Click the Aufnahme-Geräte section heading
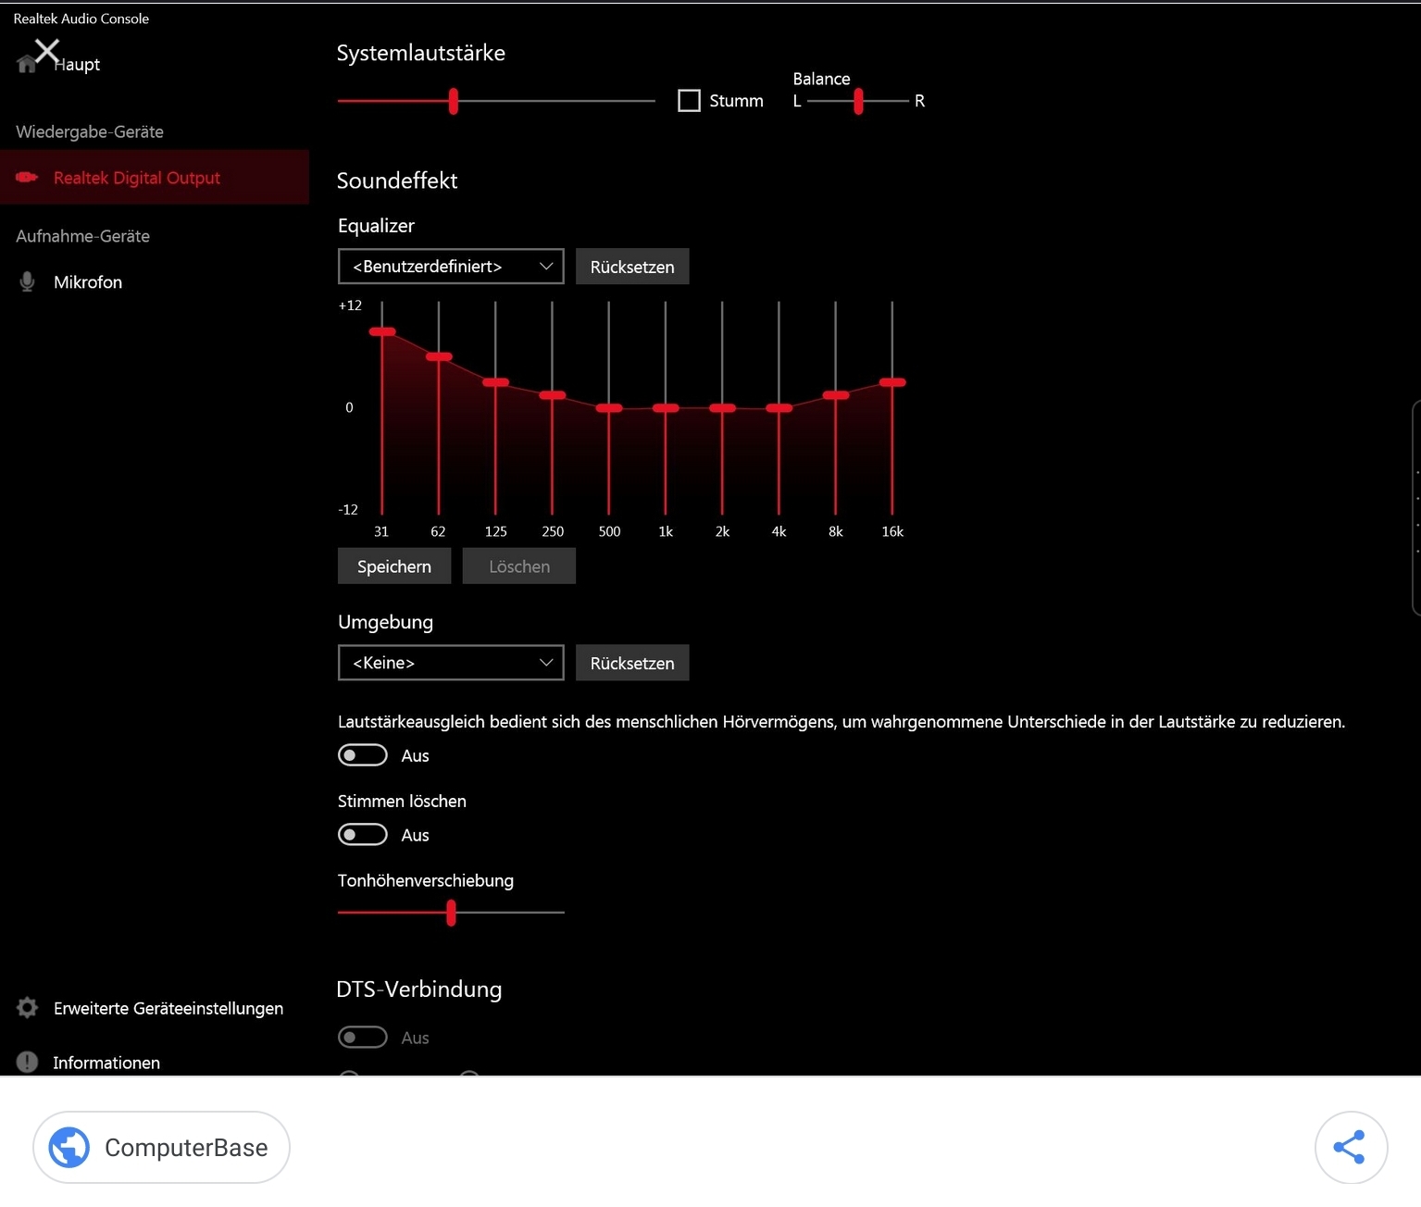Image resolution: width=1421 pixels, height=1207 pixels. coord(83,236)
